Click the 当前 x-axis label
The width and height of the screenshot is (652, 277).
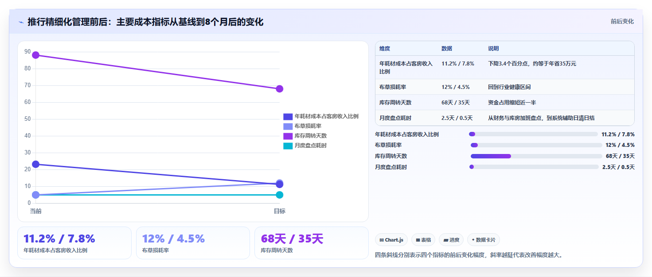(x=35, y=211)
